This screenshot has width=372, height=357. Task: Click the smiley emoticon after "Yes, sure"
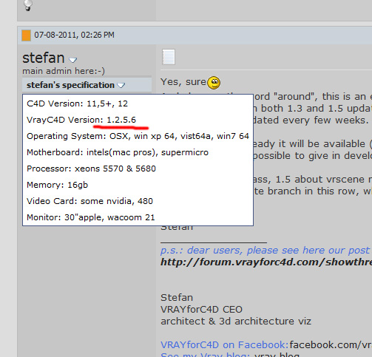214,83
